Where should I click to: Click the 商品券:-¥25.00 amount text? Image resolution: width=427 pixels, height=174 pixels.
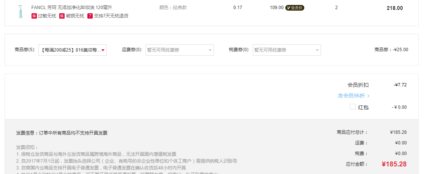pyautogui.click(x=391, y=50)
